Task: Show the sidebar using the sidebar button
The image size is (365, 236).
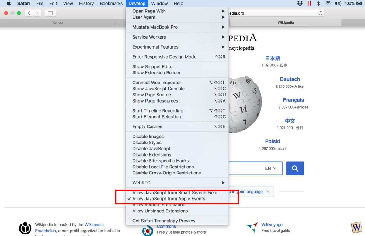Action: point(50,13)
